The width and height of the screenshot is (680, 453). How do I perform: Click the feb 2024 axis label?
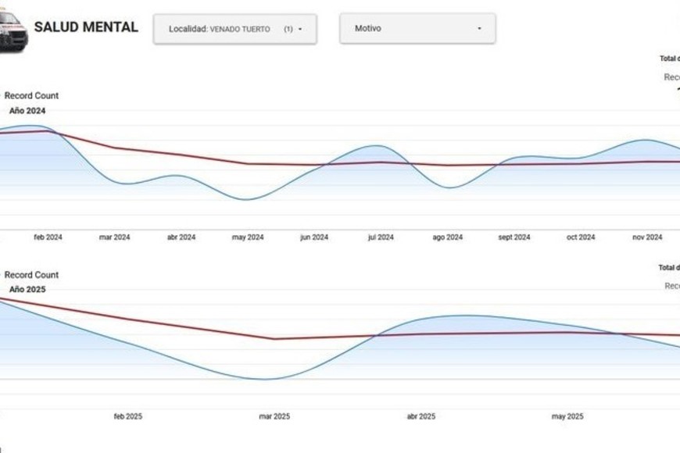pyautogui.click(x=48, y=237)
